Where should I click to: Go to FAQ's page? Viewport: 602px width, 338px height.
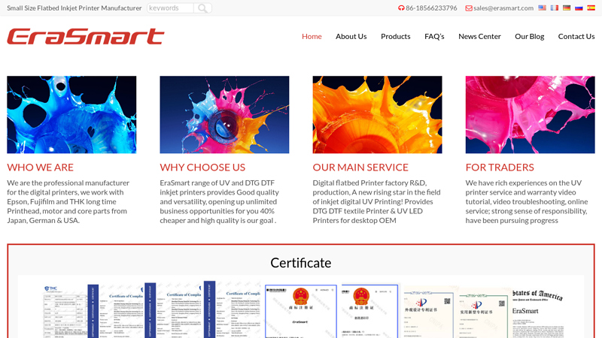point(434,36)
